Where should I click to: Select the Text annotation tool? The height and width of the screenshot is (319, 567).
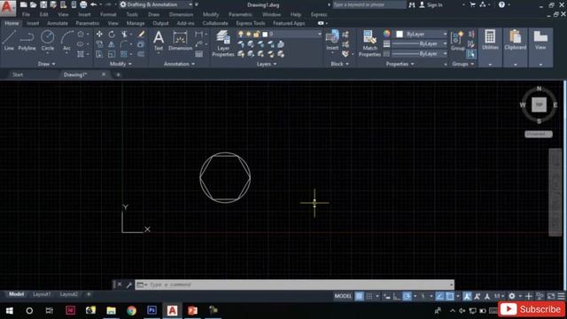(x=159, y=41)
